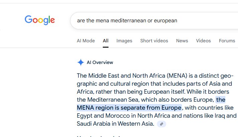Viewport: 238px width, 137px height.
Task: Open the Images tab
Action: [x=124, y=41]
